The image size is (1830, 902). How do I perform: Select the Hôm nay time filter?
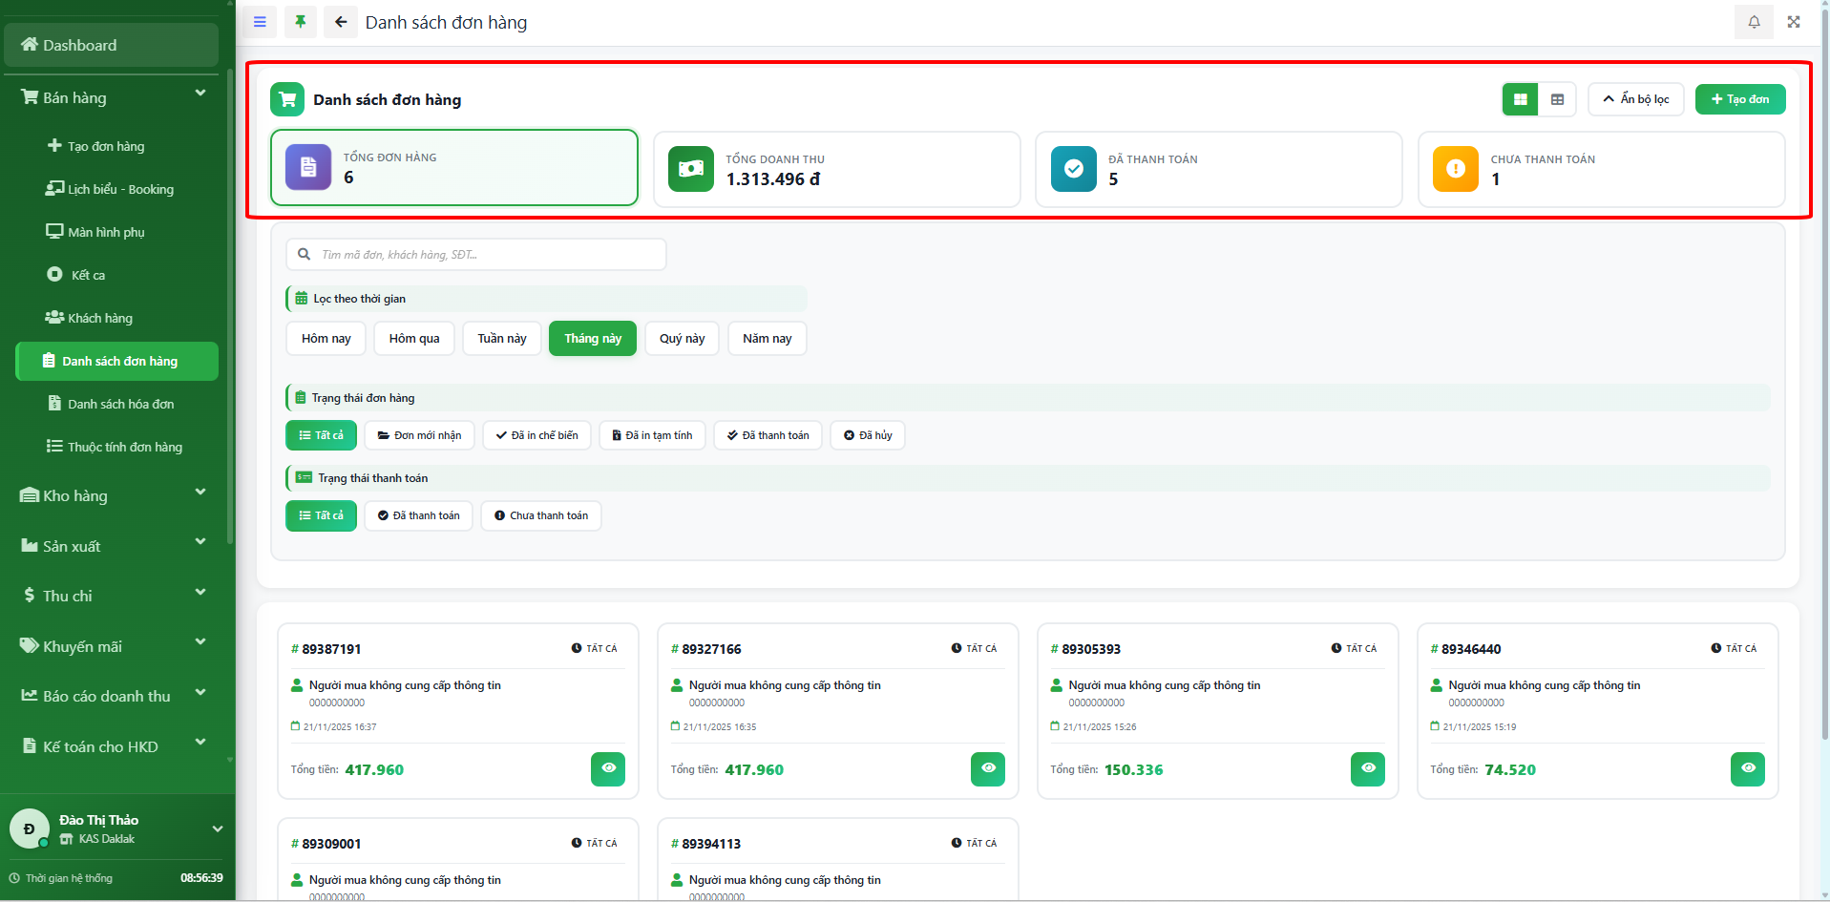pyautogui.click(x=326, y=339)
